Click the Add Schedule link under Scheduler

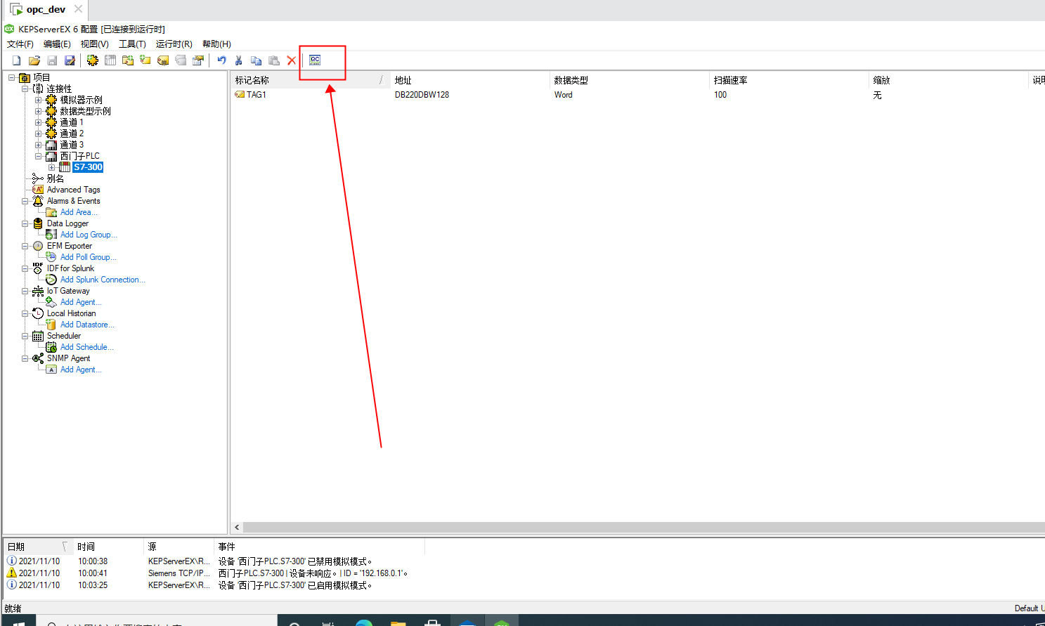click(x=86, y=346)
